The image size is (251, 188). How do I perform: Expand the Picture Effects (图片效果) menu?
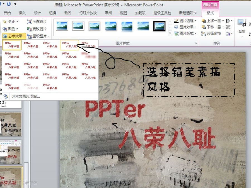pos(185,27)
